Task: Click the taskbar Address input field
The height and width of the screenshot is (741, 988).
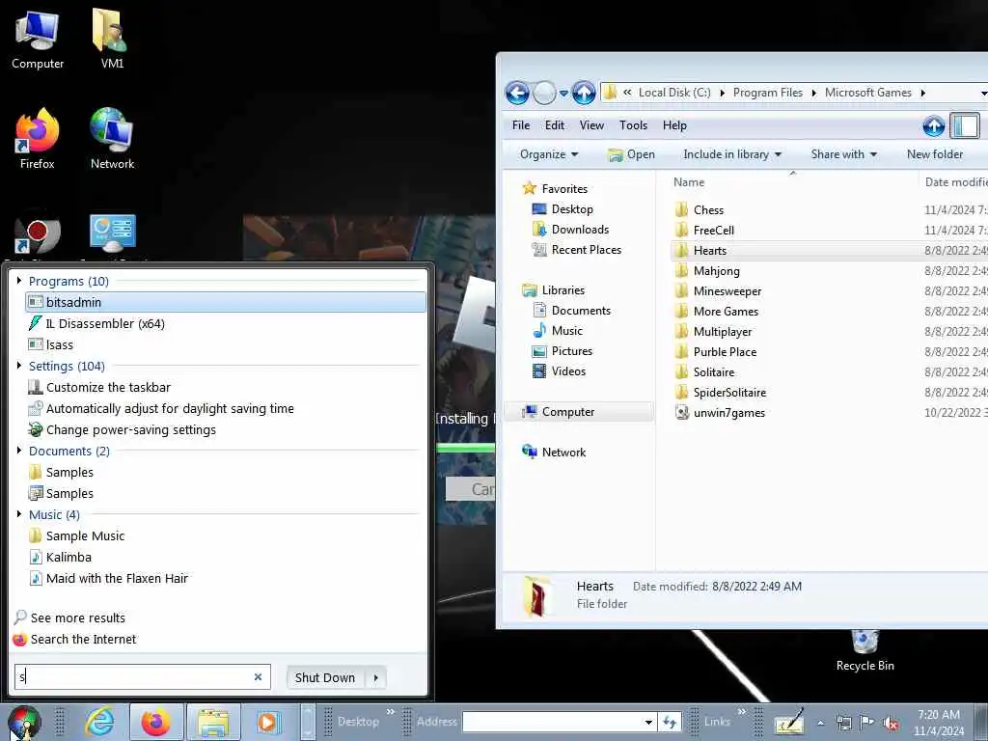Action: pos(553,722)
